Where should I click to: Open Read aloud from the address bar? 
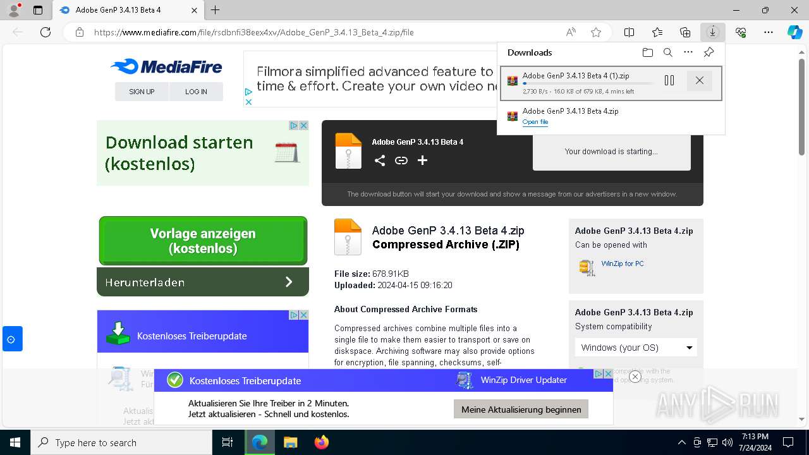(x=571, y=32)
